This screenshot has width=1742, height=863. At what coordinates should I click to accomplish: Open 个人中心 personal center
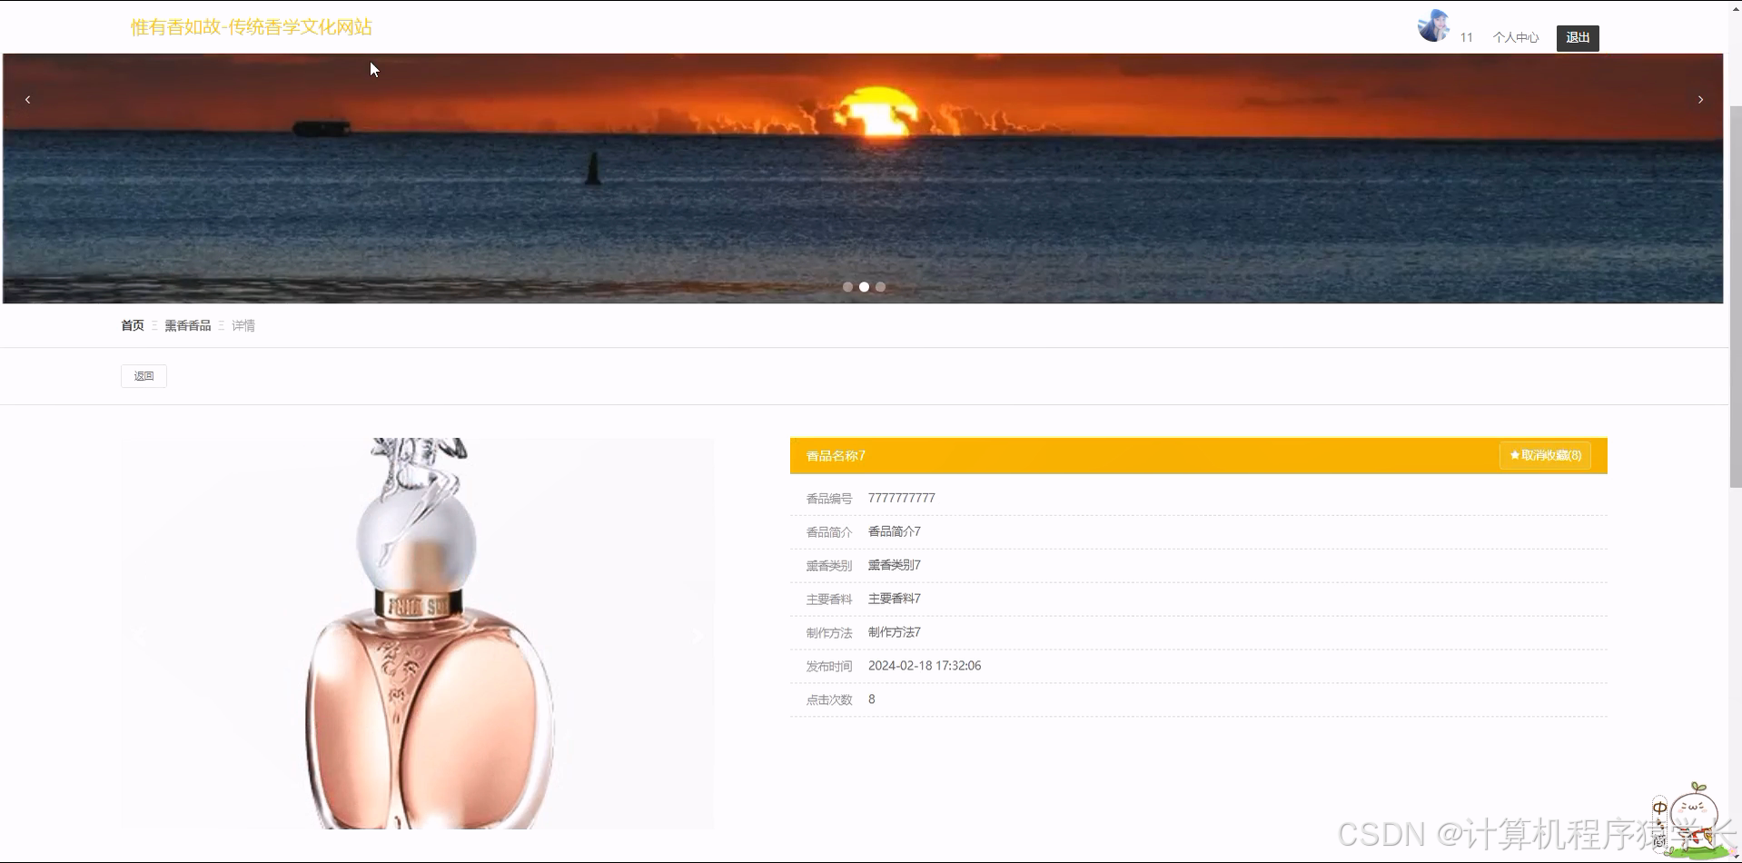coord(1516,37)
